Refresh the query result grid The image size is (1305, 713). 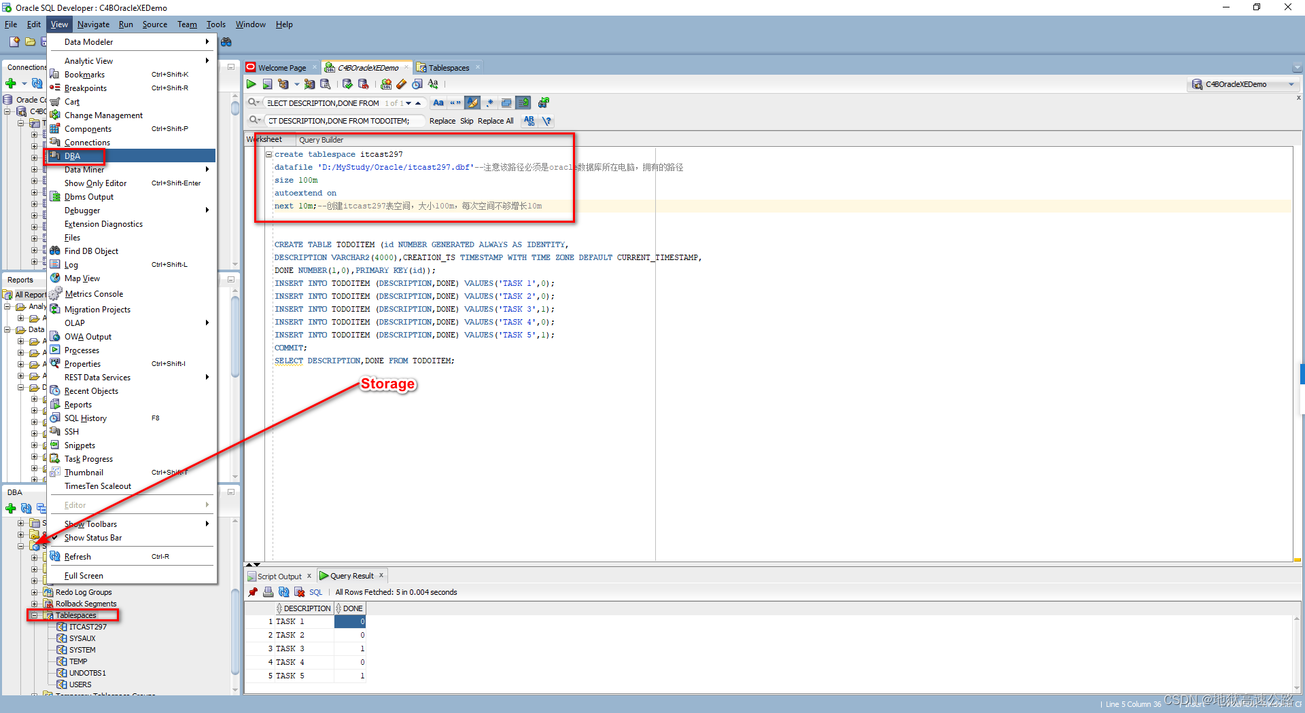pos(284,592)
